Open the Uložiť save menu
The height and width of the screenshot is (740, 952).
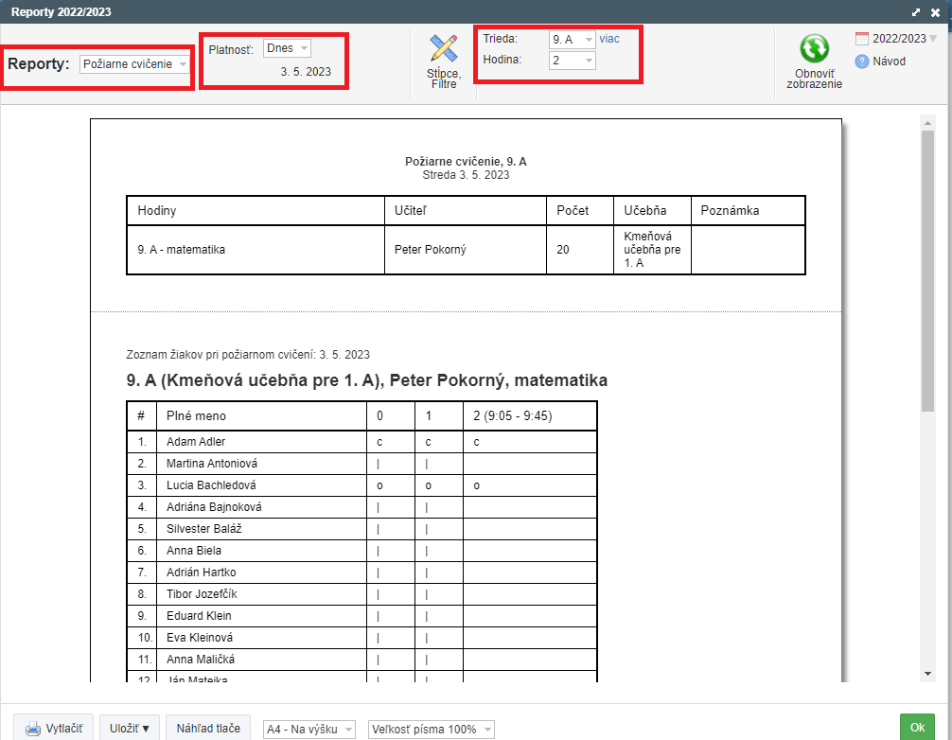tap(130, 729)
